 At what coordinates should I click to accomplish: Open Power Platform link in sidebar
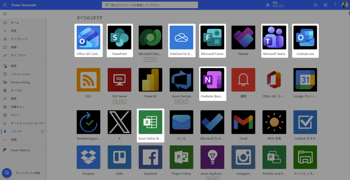pos(20,150)
